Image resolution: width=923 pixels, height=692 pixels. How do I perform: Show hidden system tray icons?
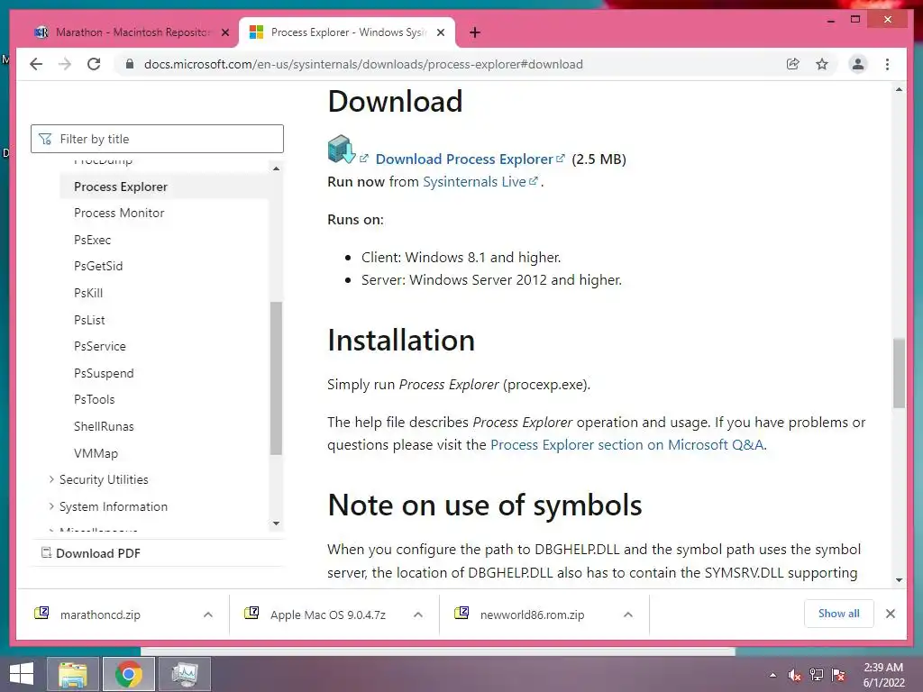(x=772, y=675)
